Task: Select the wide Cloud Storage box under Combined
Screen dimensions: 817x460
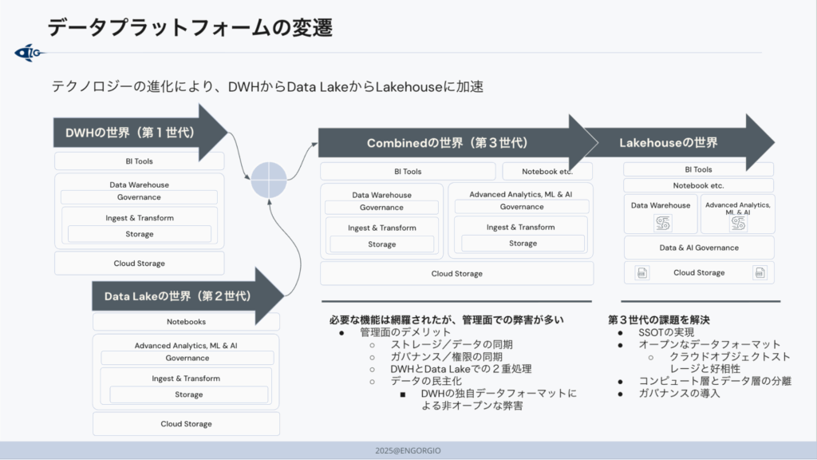Action: (x=456, y=274)
